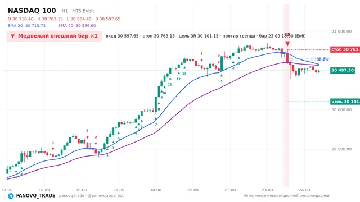Click the red triangle in the Медвежий внешний бар badge

click(12, 36)
